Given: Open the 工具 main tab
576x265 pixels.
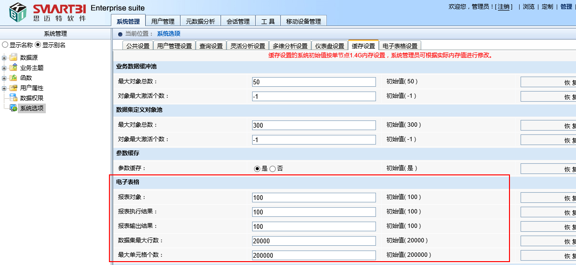Looking at the screenshot, I should (268, 21).
